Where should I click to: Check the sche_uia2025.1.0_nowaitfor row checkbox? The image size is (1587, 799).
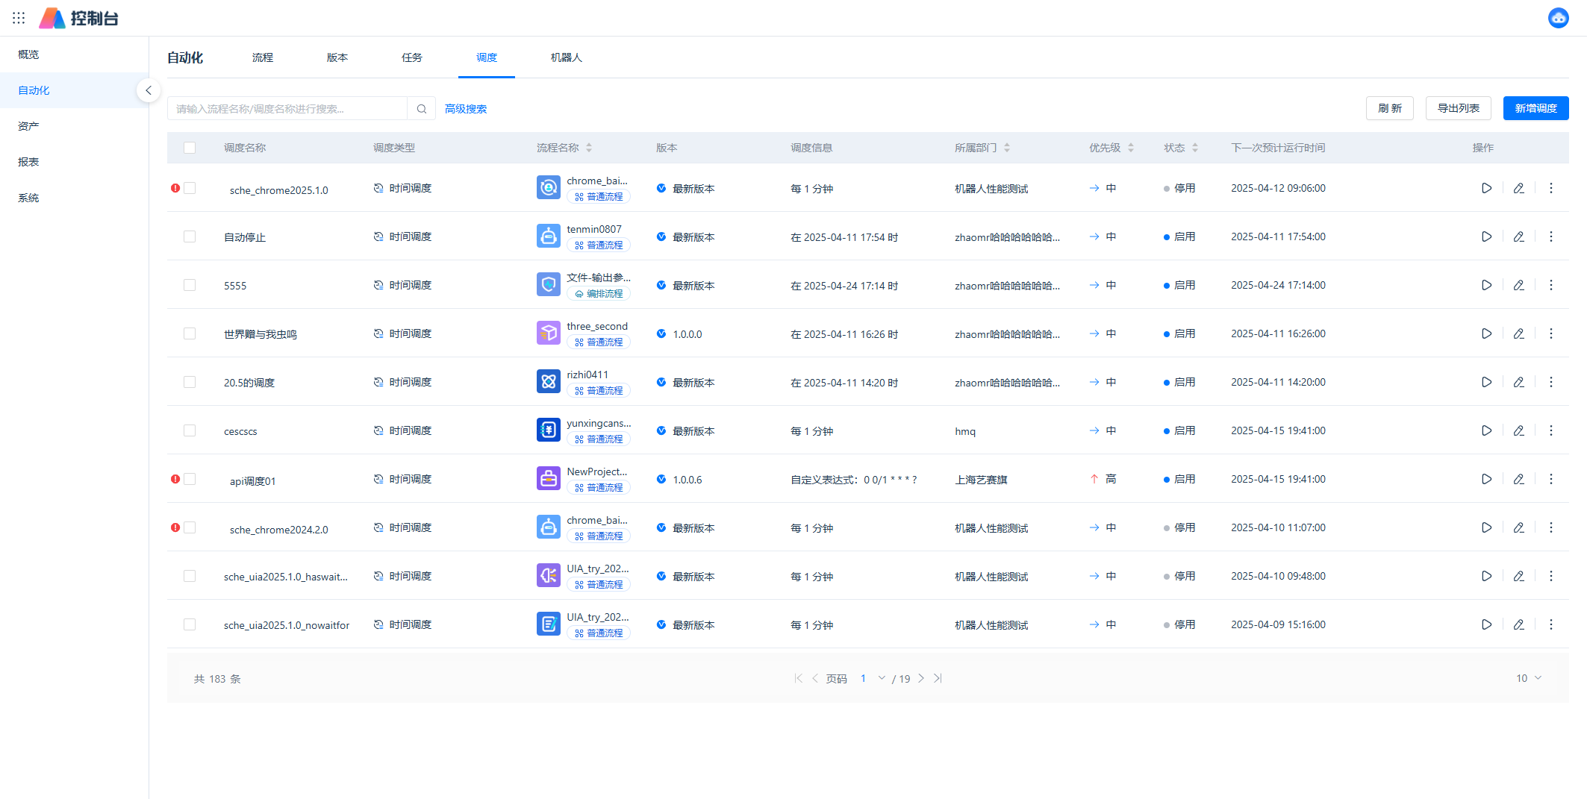coord(190,624)
